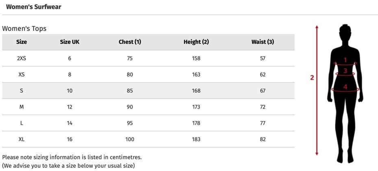Select the Size column header
The image size is (378, 171).
pos(22,42)
